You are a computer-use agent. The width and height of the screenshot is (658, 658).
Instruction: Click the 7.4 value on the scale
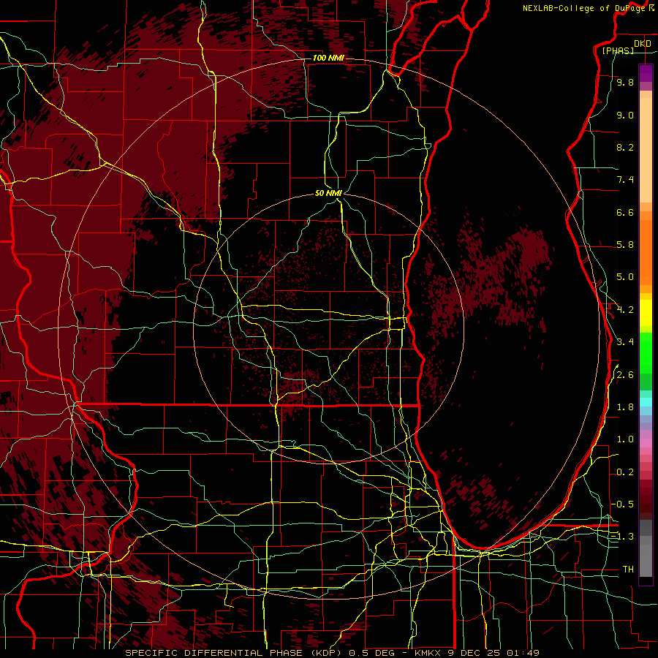pyautogui.click(x=625, y=180)
